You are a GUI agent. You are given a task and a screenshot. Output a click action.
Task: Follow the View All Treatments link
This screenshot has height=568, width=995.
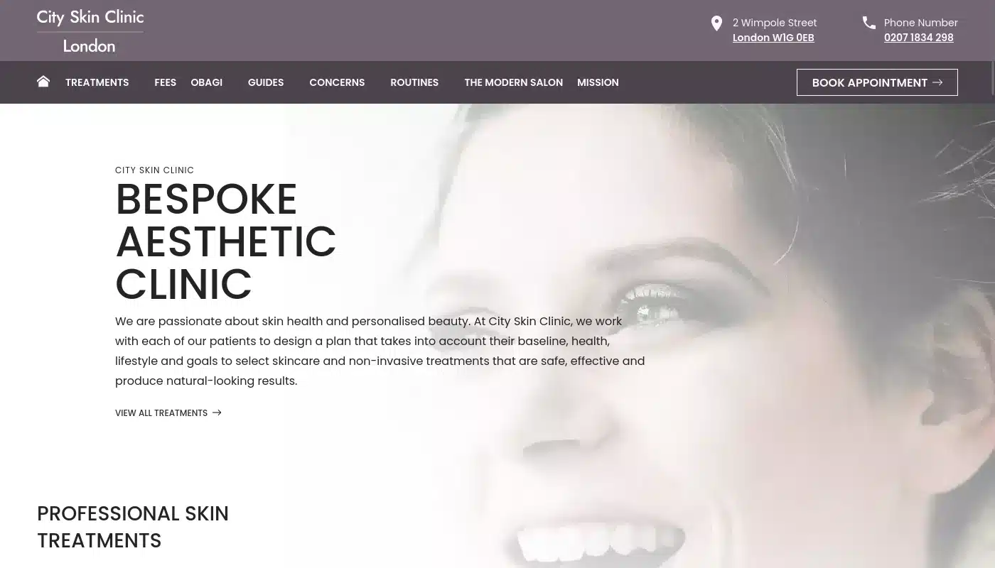click(161, 413)
